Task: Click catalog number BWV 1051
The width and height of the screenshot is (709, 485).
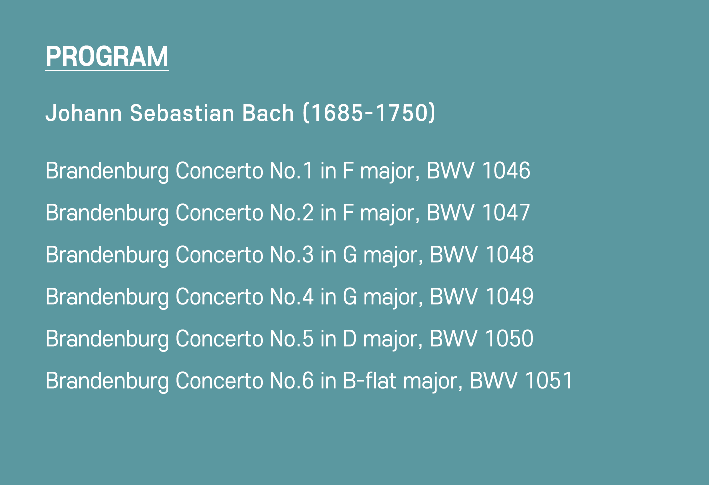Action: pos(521,381)
